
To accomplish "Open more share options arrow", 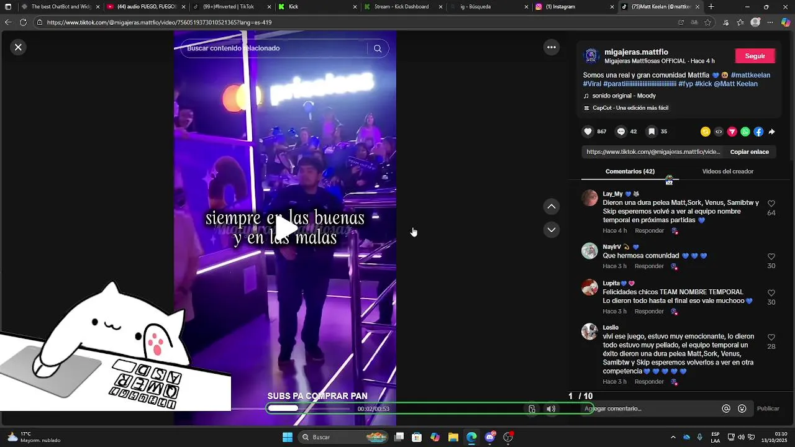I will pos(771,132).
